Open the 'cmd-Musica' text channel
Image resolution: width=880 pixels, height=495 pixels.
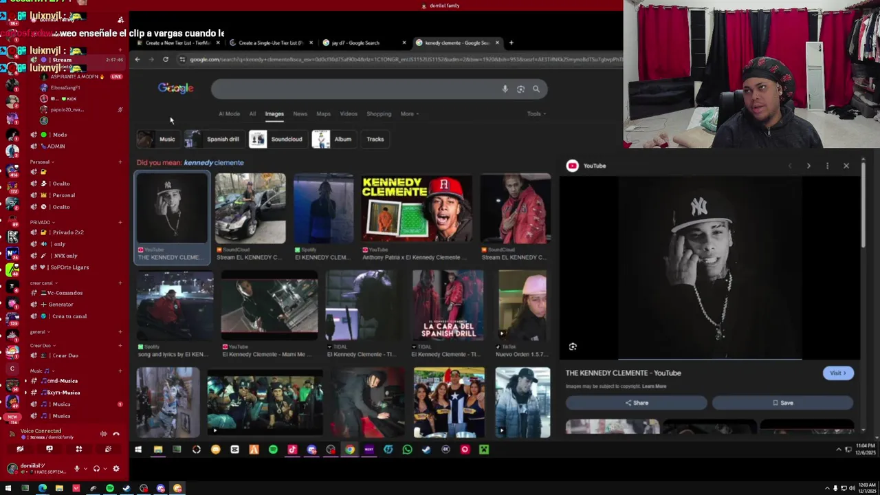(61, 381)
